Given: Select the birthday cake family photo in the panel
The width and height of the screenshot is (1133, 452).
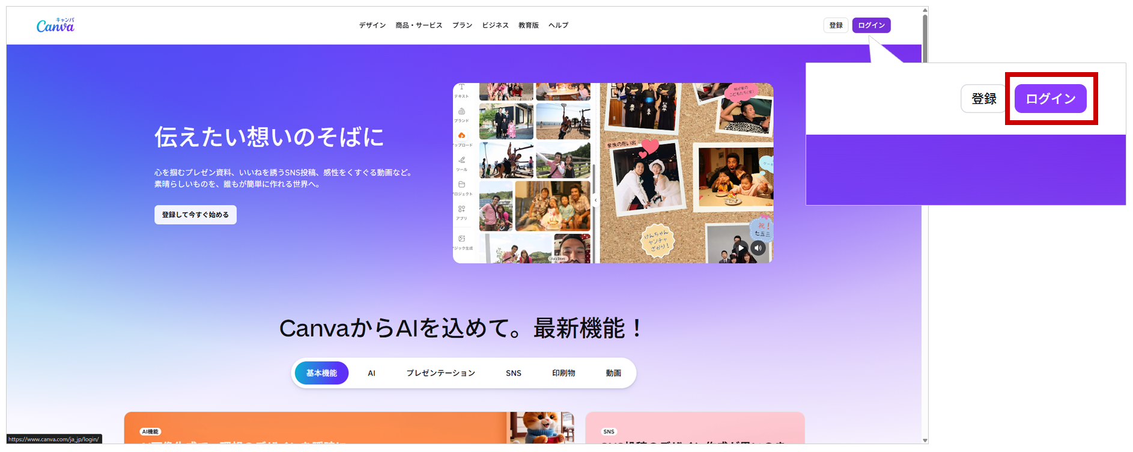Looking at the screenshot, I should pos(553,206).
